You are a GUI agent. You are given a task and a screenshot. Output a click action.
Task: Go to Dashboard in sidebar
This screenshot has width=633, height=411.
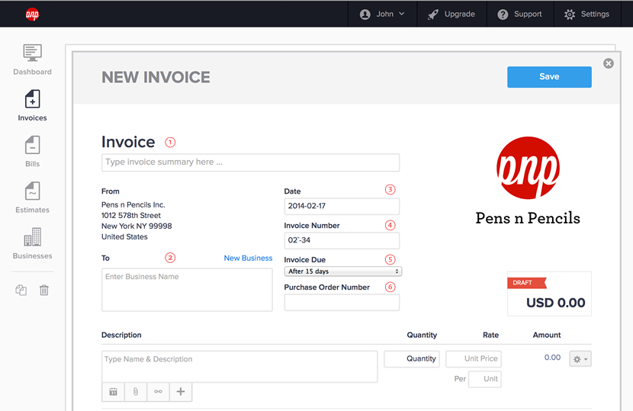point(32,59)
